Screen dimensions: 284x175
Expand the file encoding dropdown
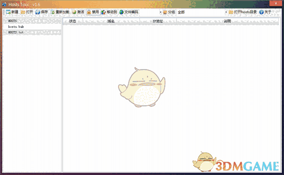click(160, 12)
